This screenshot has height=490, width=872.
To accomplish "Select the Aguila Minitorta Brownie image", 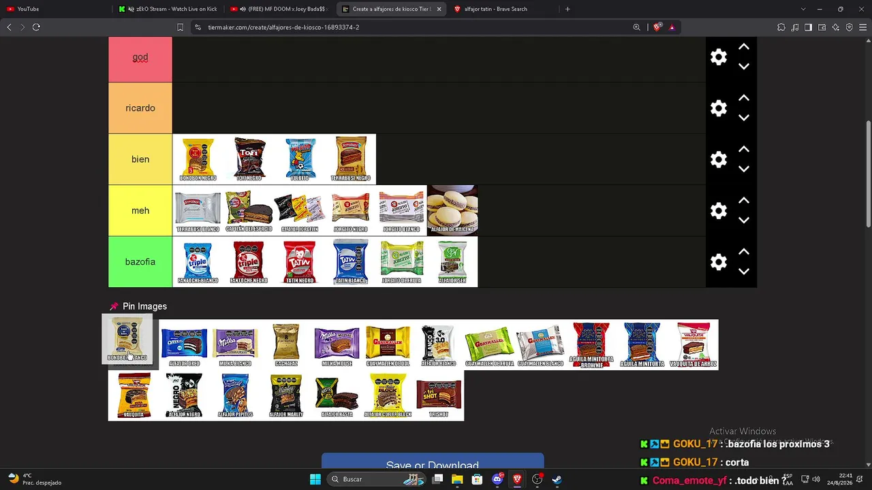I will pos(591,344).
